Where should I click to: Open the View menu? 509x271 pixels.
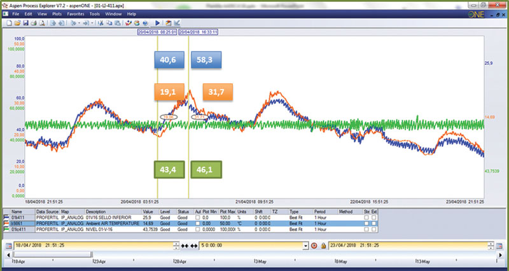[42, 14]
